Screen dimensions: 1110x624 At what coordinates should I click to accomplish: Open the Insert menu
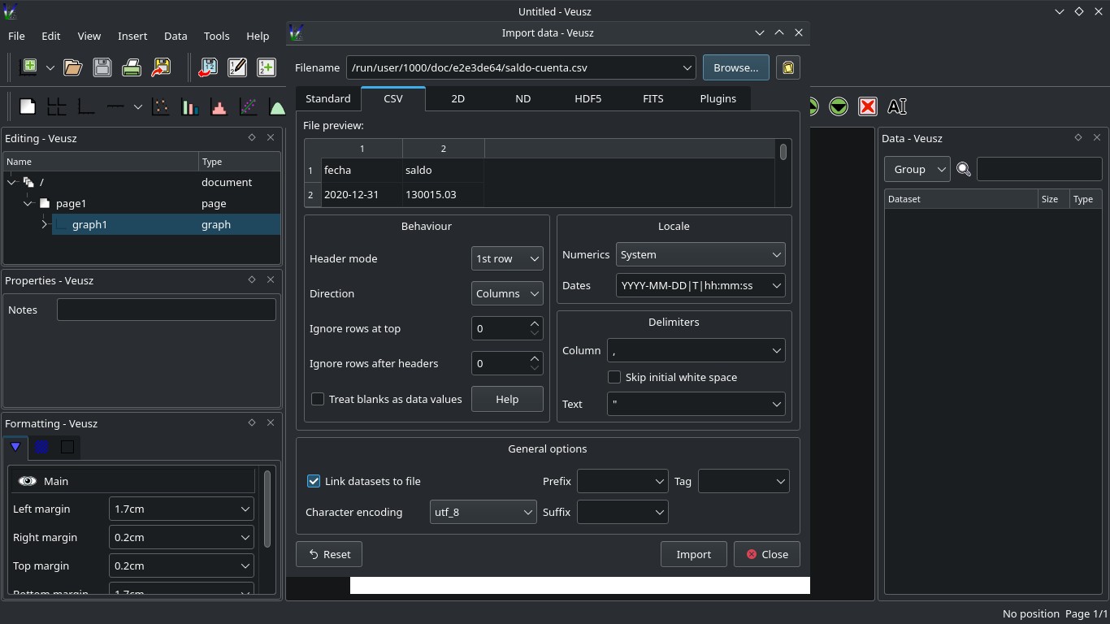132,36
